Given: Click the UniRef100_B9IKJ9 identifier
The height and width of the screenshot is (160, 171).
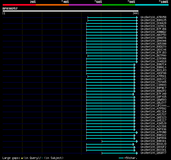Looking at the screenshot, I should point(153,144).
